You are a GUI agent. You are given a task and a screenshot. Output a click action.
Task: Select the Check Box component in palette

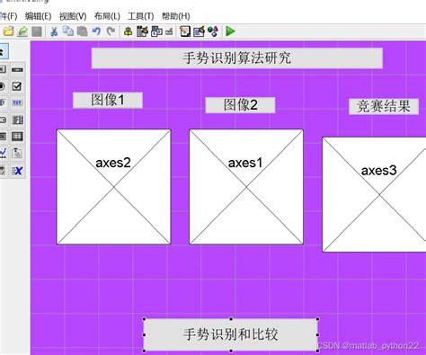[17, 86]
